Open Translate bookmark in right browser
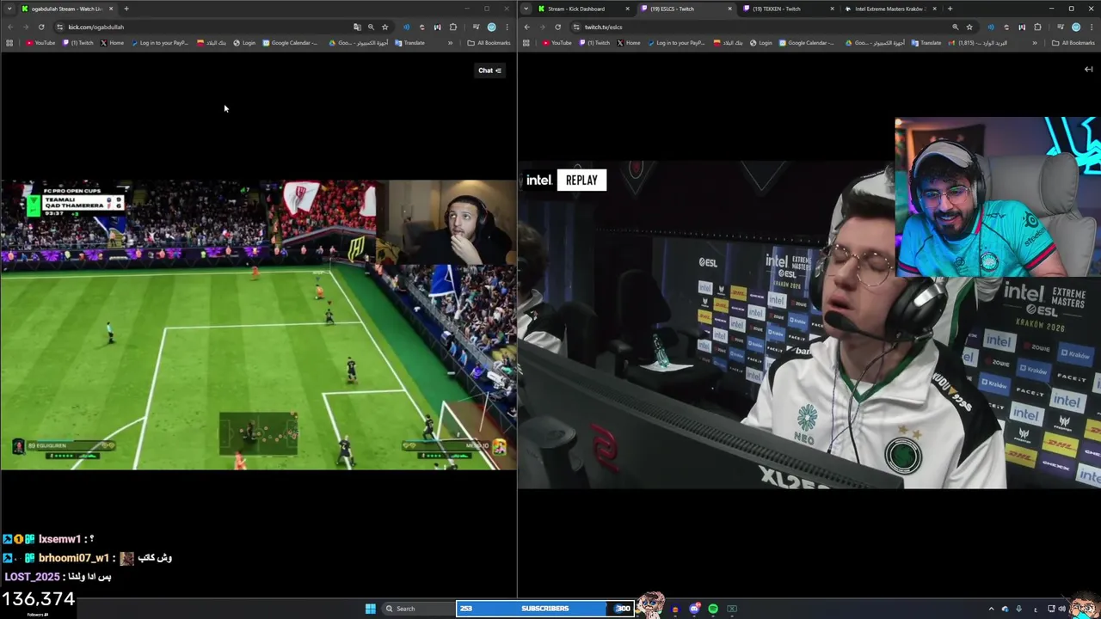 point(926,43)
